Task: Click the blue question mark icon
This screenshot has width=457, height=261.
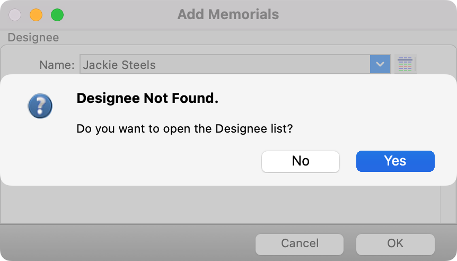Action: (40, 106)
